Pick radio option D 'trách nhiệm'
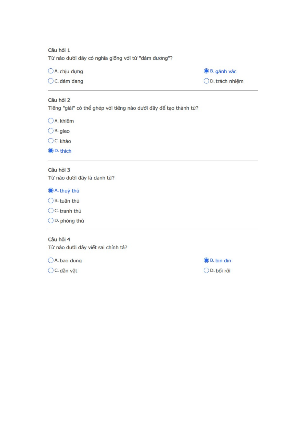The height and width of the screenshot is (430, 304). (206, 81)
